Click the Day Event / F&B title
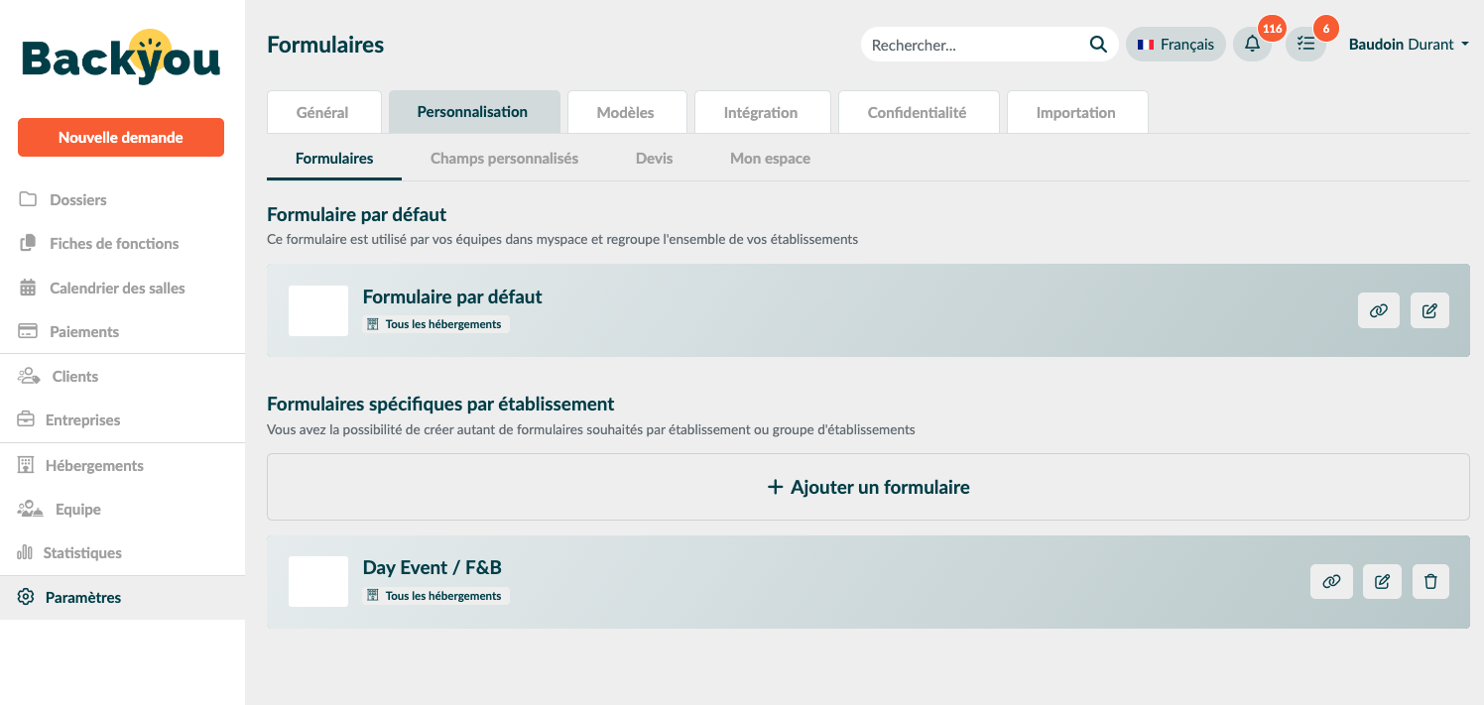This screenshot has width=1484, height=705. point(433,567)
